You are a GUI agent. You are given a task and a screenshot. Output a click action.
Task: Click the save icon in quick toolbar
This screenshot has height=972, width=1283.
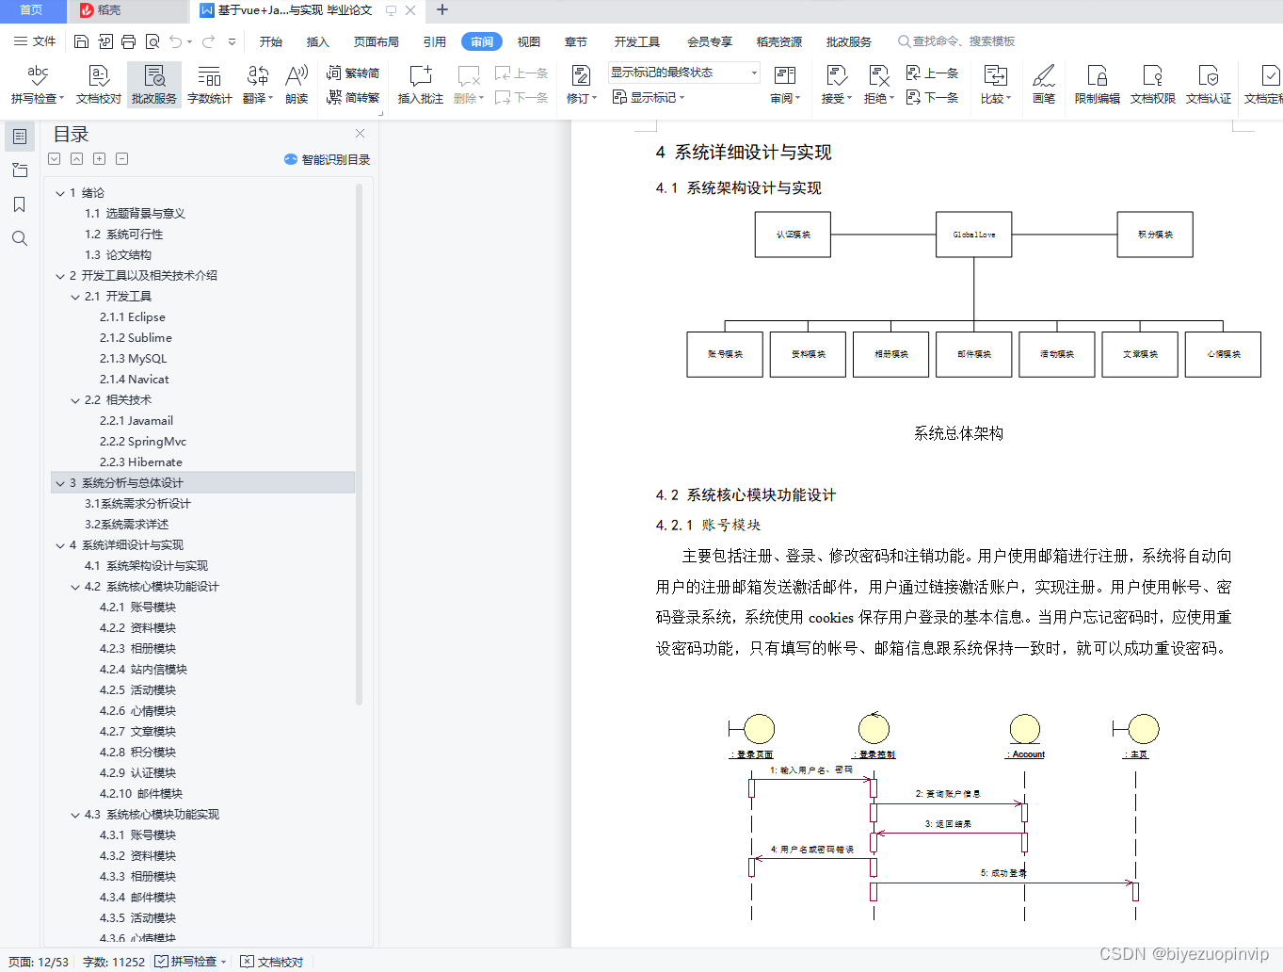coord(82,41)
